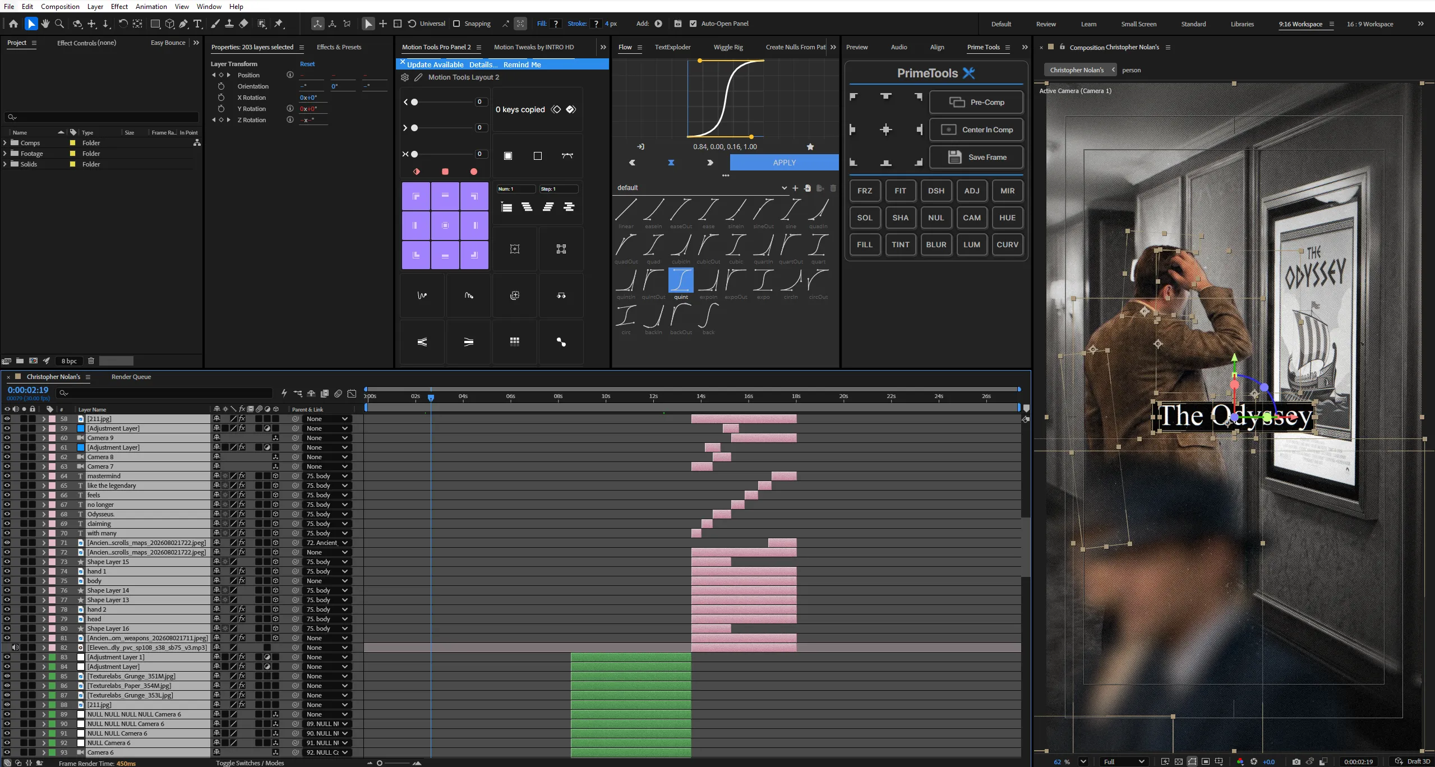Click the APPLY button in Flow
Screen dimensions: 1435x767
point(784,163)
